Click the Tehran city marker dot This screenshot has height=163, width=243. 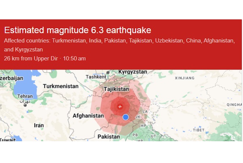(25, 105)
